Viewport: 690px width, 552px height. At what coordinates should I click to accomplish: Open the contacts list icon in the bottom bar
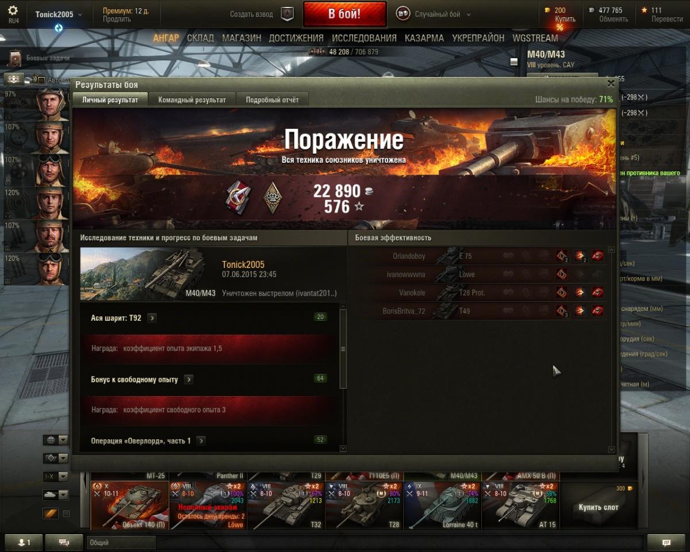pyautogui.click(x=24, y=542)
